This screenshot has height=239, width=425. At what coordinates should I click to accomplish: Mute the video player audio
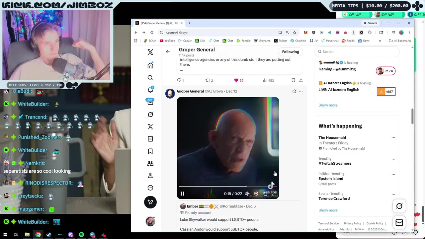(247, 194)
